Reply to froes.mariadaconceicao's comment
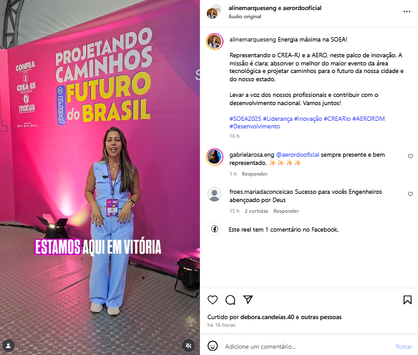The width and height of the screenshot is (418, 355). [286, 211]
